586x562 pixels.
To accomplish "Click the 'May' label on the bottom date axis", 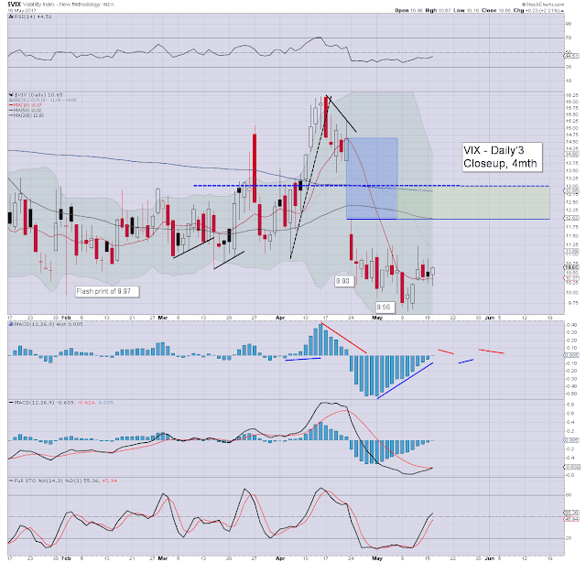I will coord(377,558).
